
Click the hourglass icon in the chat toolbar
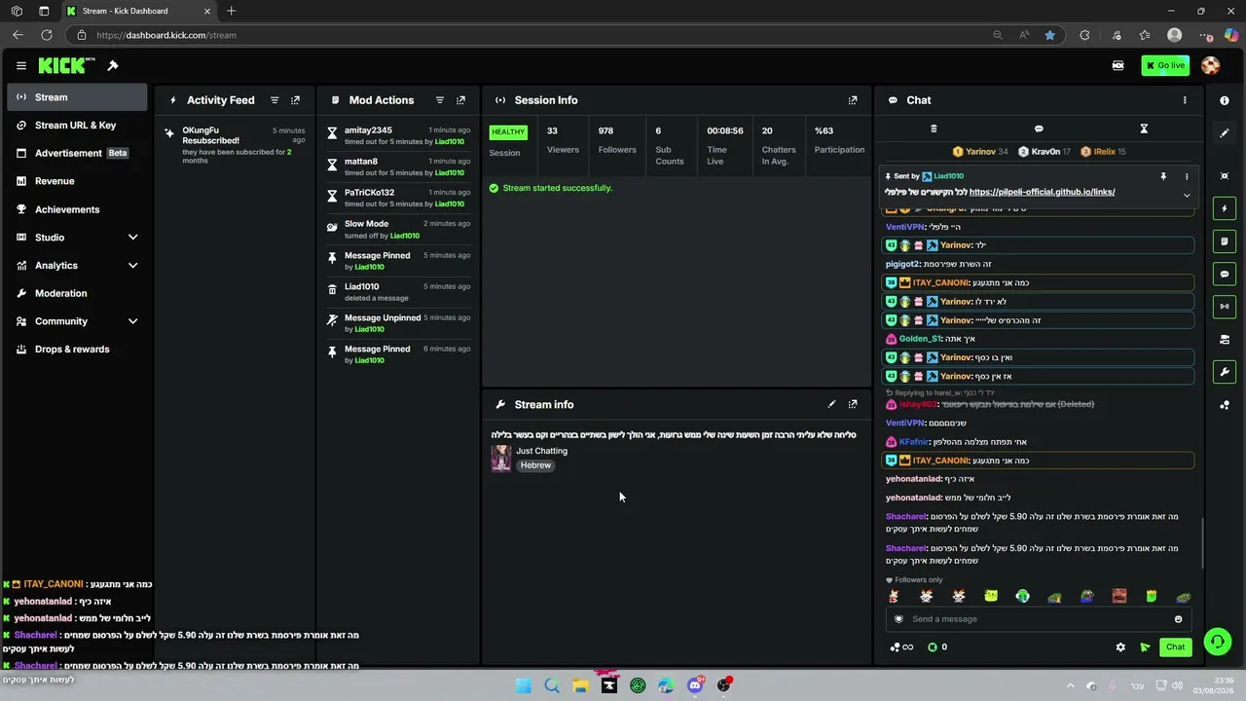pyautogui.click(x=1144, y=129)
